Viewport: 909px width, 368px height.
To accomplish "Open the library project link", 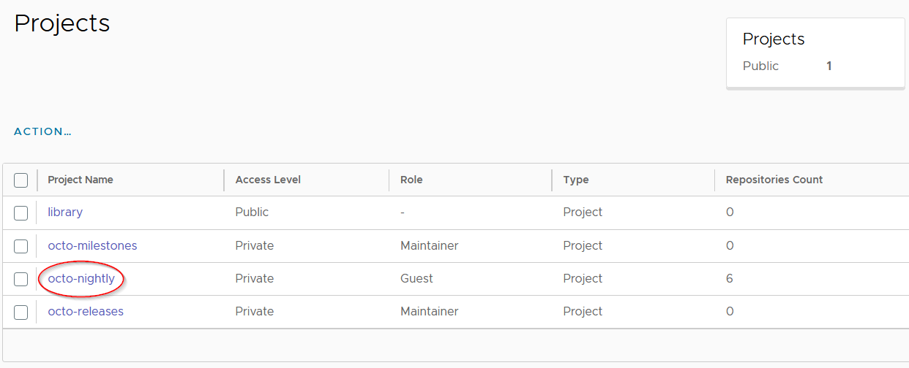I will 65,212.
